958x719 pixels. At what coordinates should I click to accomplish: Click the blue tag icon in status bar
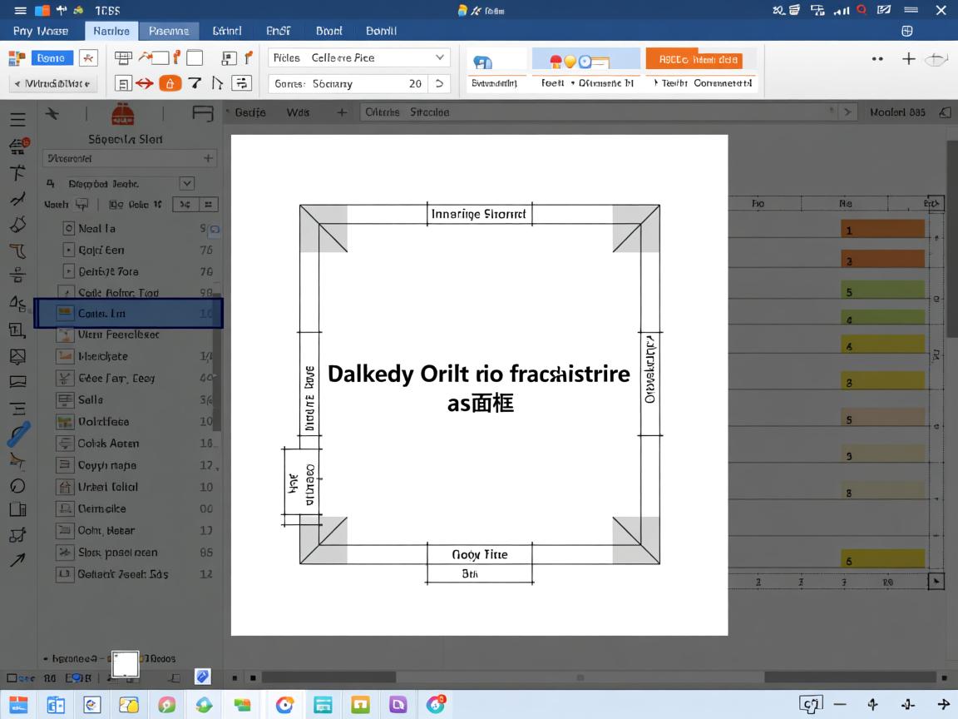[202, 676]
